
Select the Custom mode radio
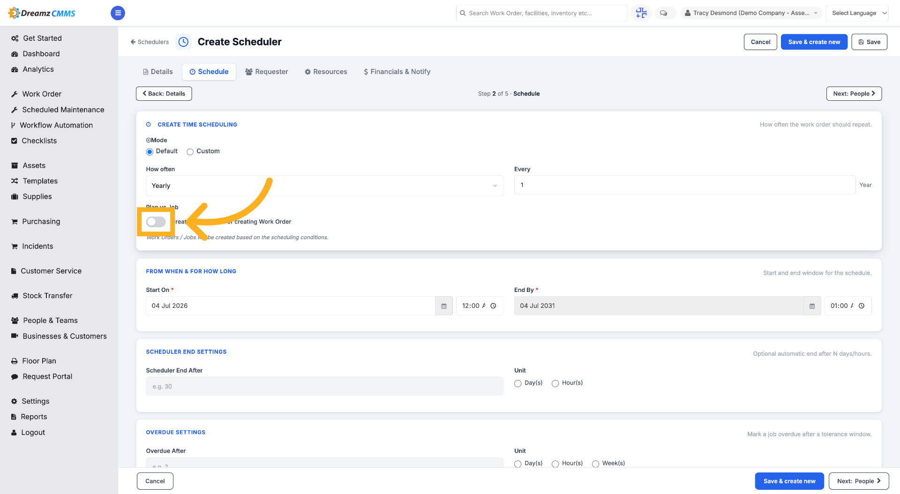point(190,152)
